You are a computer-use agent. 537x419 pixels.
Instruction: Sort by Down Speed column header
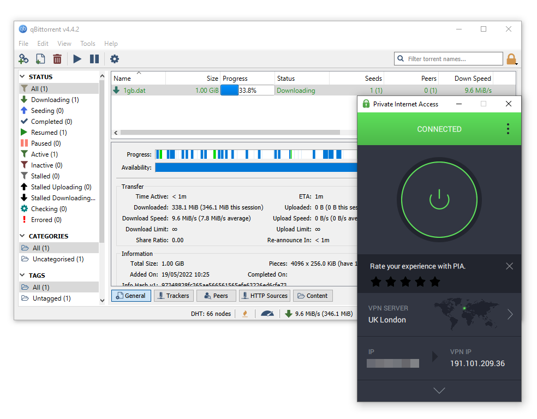pyautogui.click(x=466, y=79)
